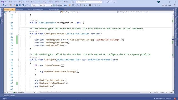
Task: Open the hangfire-webapi project navigation dropdown
Action: [32, 12]
